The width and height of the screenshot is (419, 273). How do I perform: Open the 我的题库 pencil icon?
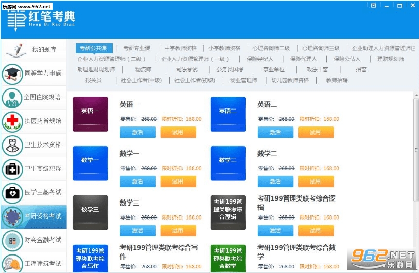16,50
